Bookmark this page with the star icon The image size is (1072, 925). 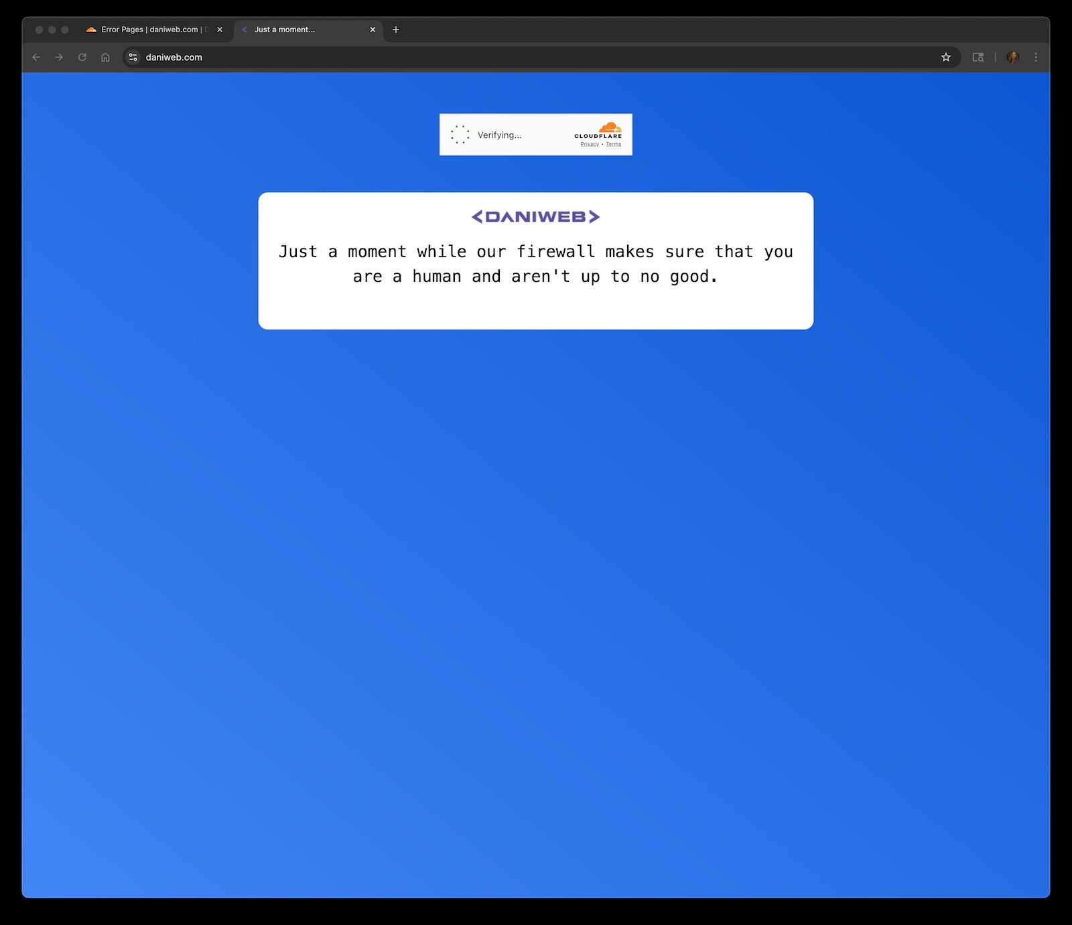946,58
